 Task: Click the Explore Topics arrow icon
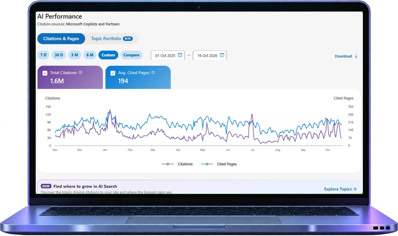coord(355,189)
